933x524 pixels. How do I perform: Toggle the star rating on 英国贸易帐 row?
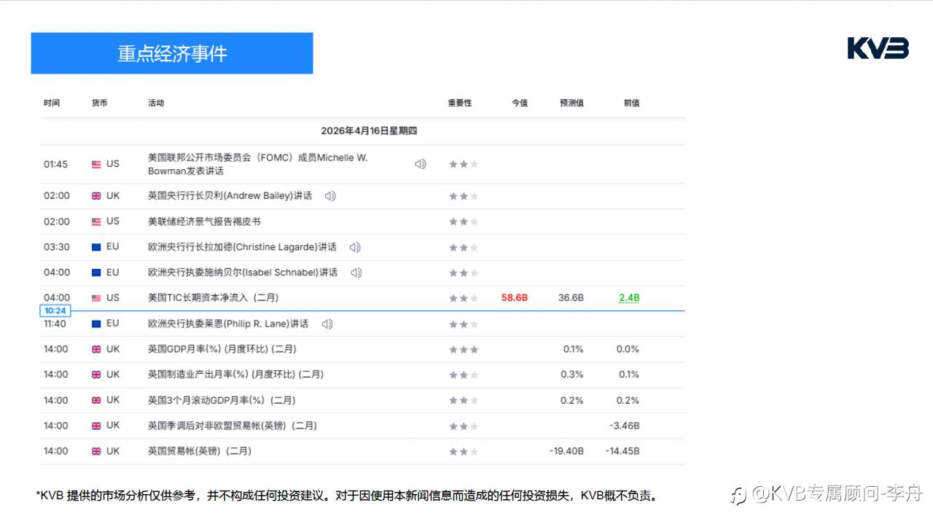(463, 450)
